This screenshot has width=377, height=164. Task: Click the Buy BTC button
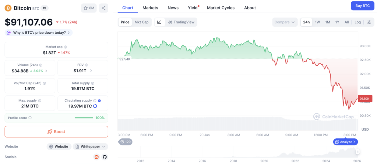pyautogui.click(x=362, y=6)
